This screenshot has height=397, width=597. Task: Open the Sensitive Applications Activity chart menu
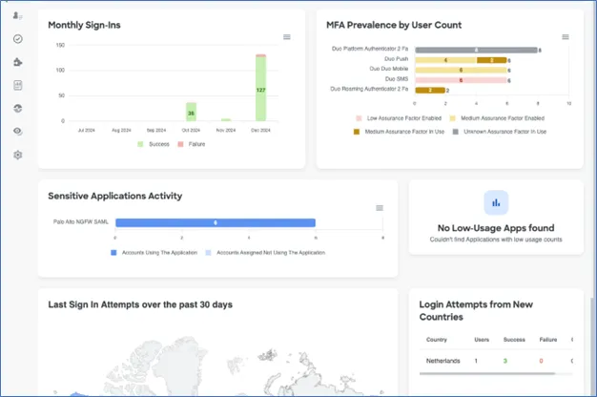pyautogui.click(x=380, y=208)
